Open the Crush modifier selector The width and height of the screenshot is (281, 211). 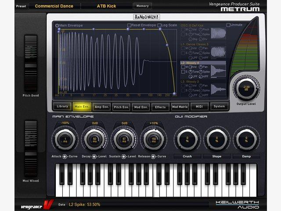click(x=187, y=156)
